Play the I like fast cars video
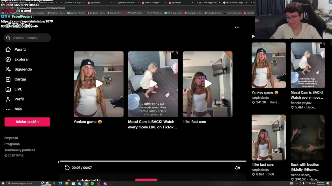 208,84
